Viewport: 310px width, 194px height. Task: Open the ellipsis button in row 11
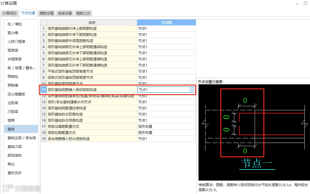click(192, 90)
